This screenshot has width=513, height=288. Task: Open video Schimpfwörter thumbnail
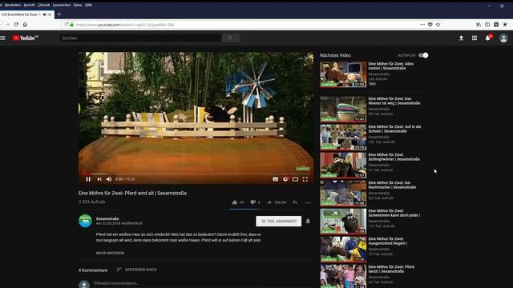click(x=343, y=165)
